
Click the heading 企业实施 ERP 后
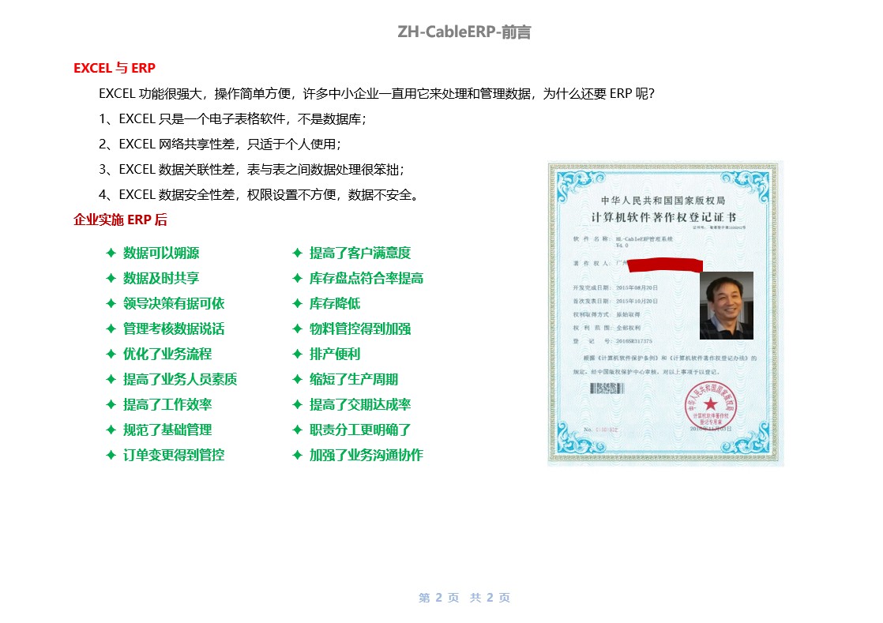coord(120,220)
